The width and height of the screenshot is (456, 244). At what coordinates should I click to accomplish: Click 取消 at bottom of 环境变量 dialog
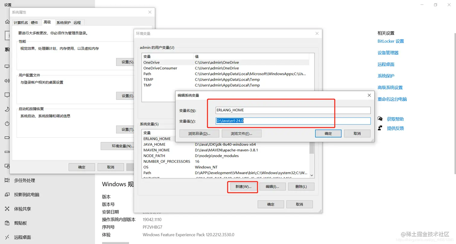click(x=299, y=204)
